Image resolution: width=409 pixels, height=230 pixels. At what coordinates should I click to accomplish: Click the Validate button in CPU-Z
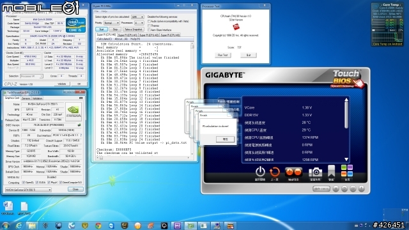[x=62, y=84]
